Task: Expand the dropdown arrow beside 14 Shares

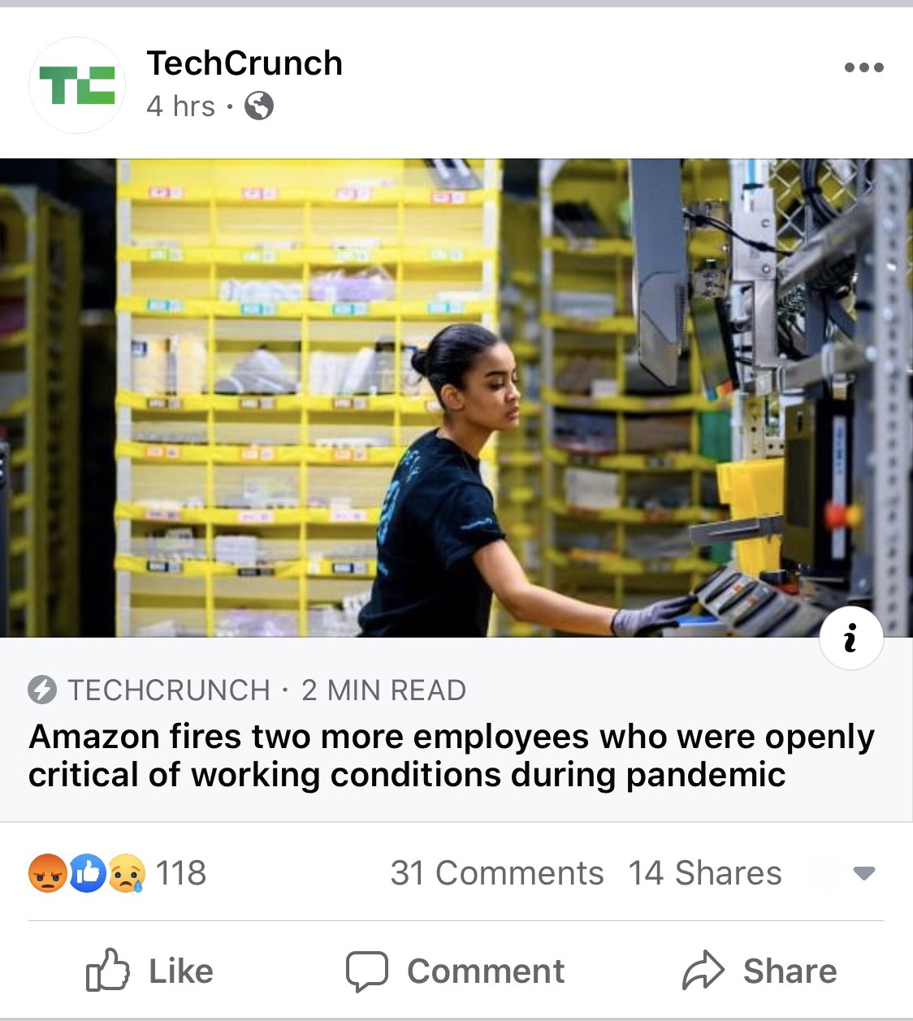Action: click(864, 874)
